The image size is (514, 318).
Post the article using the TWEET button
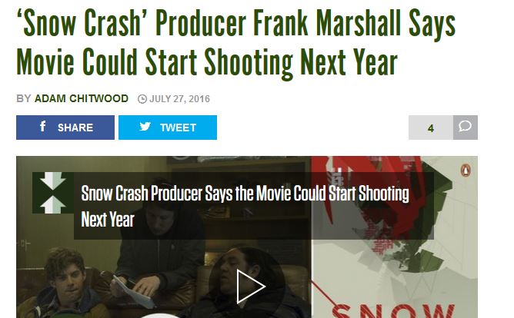tap(168, 128)
